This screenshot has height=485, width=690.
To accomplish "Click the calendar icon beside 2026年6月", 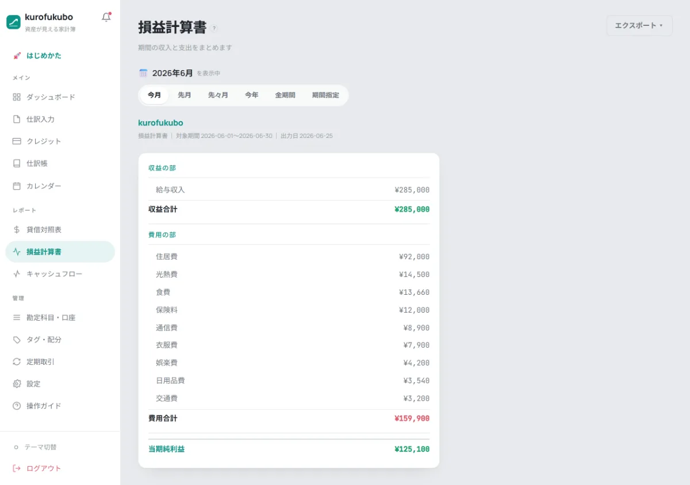I will pos(143,73).
